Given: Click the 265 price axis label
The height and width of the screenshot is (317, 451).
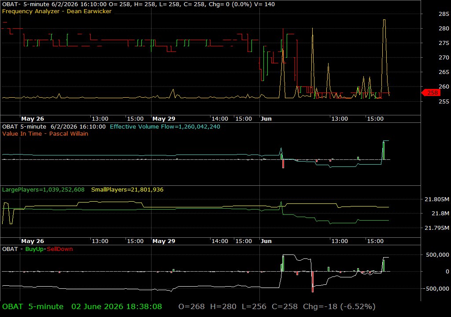Looking at the screenshot, I should click(x=444, y=72).
